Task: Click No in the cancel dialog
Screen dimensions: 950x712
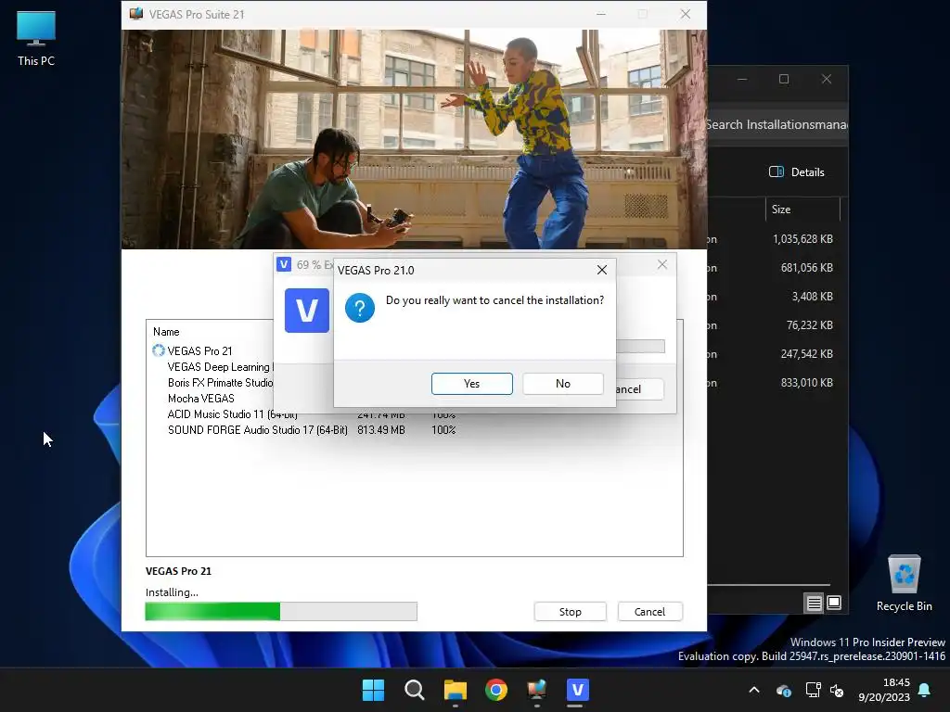Action: [562, 383]
